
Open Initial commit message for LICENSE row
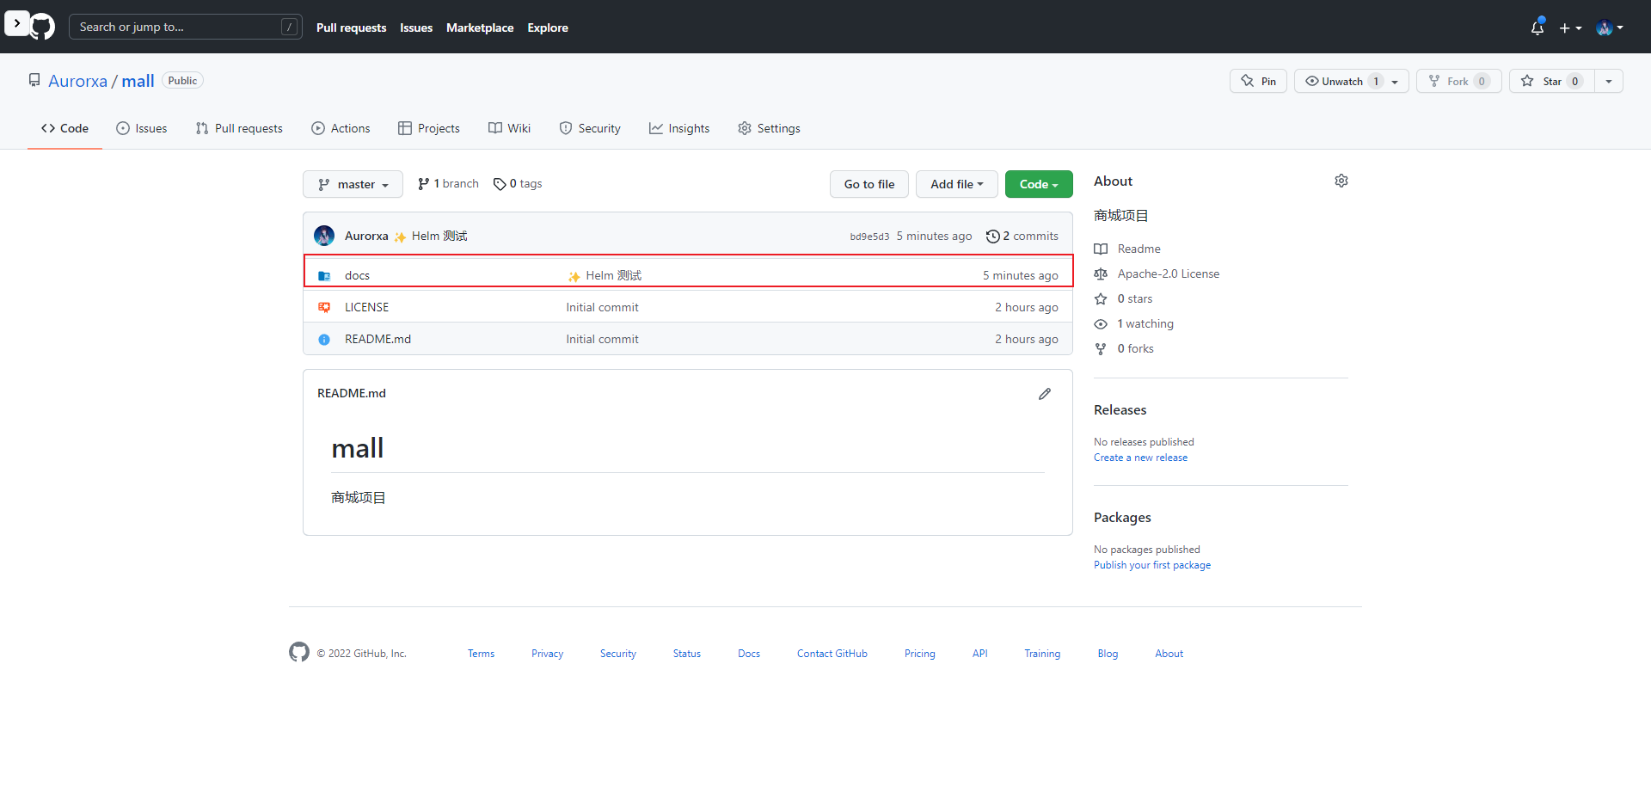(602, 307)
